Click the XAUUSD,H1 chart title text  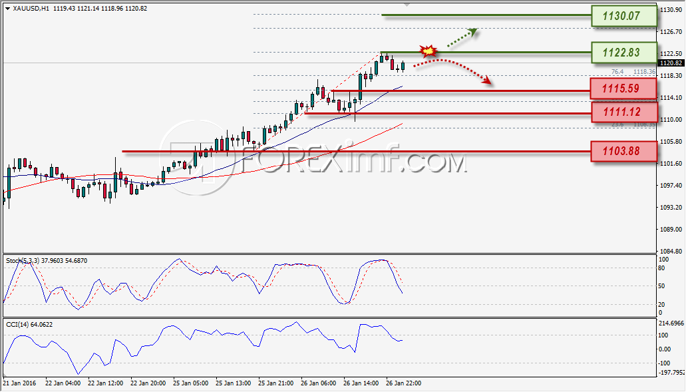tap(31, 8)
